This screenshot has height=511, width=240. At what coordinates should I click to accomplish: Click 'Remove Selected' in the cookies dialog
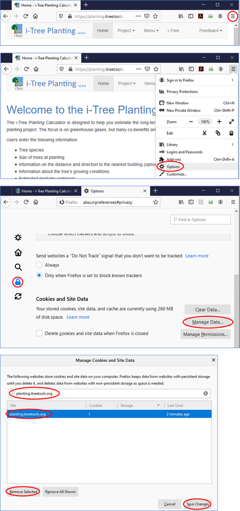click(x=24, y=492)
